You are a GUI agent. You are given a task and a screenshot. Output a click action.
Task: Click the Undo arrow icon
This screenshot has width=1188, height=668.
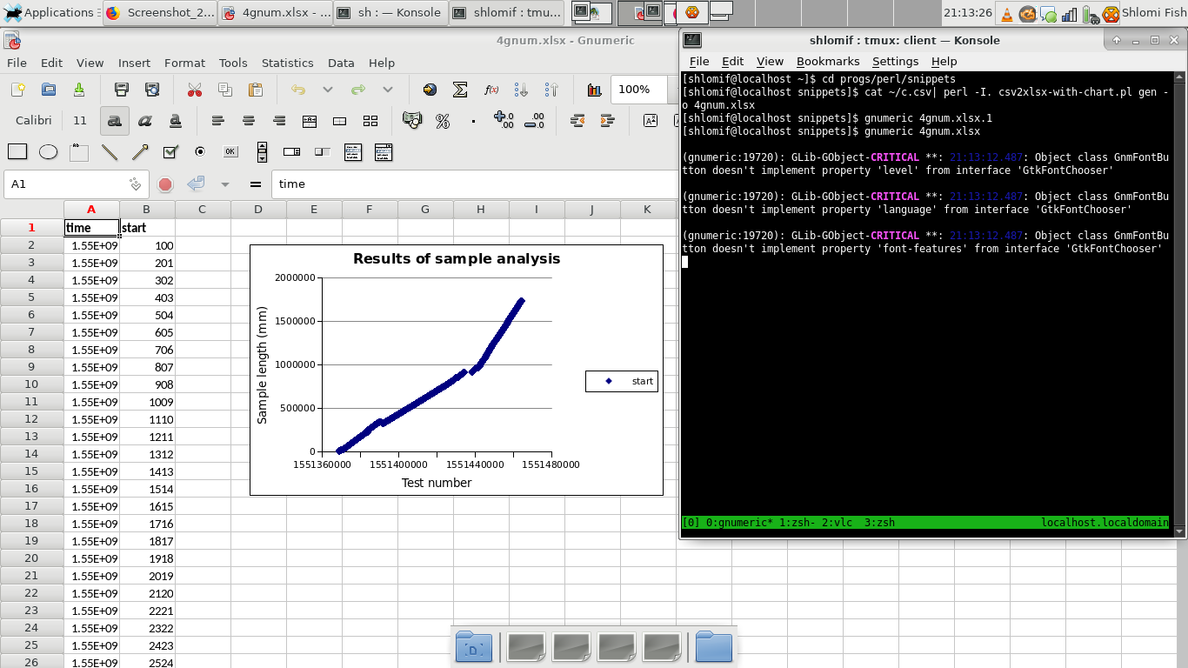(x=298, y=90)
